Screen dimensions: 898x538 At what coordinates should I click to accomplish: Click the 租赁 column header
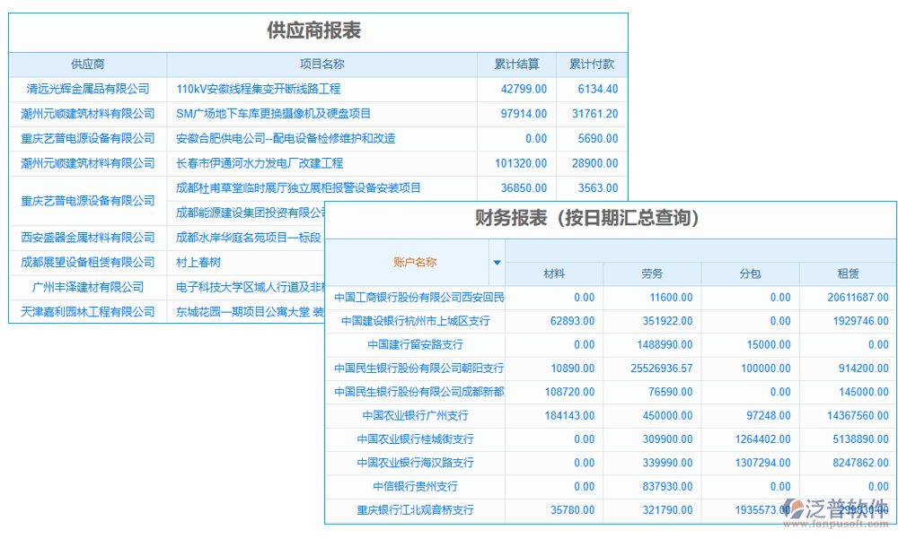pyautogui.click(x=848, y=274)
